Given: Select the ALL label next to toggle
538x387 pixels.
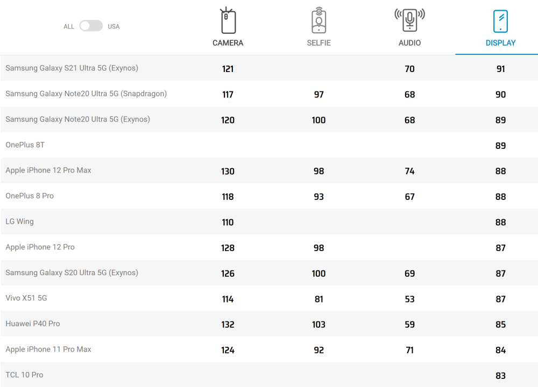Looking at the screenshot, I should tap(69, 26).
